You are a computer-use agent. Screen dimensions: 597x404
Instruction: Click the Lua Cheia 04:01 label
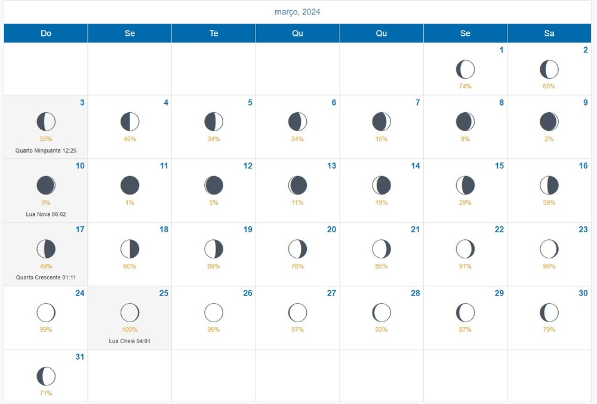pyautogui.click(x=130, y=341)
